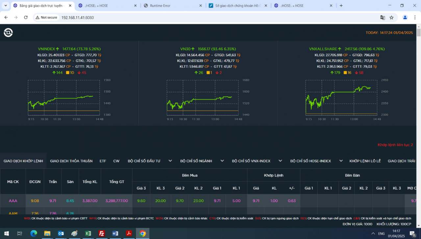This screenshot has width=421, height=239.
Task: Open Adobe Acrobat from the taskbar
Action: point(129,233)
